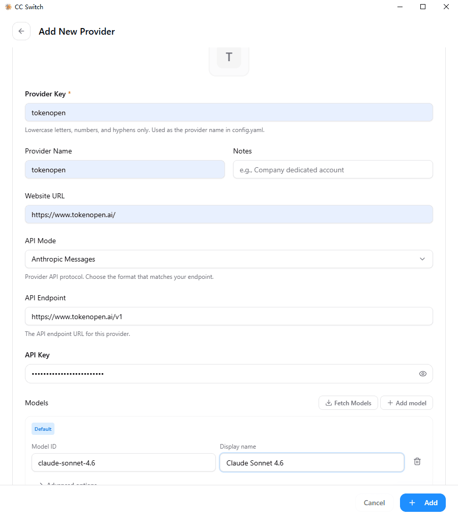
Task: Click the provider avatar letter T icon
Action: (x=229, y=58)
